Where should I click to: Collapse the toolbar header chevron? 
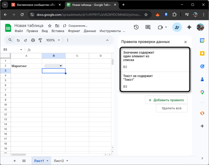pos(107,40)
